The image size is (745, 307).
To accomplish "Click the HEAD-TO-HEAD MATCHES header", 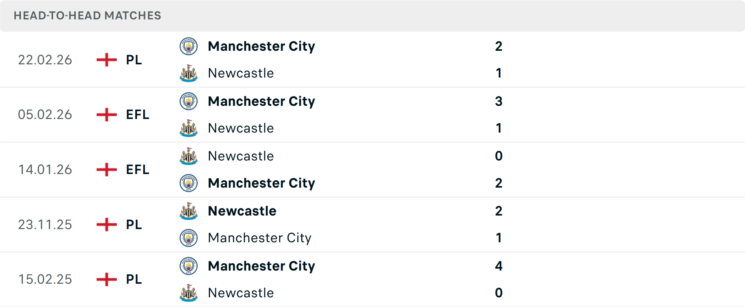I will coord(87,16).
